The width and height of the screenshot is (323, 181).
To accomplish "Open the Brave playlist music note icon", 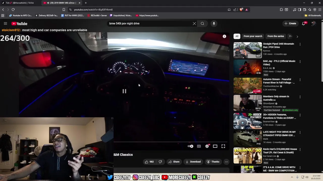I will [294, 10].
